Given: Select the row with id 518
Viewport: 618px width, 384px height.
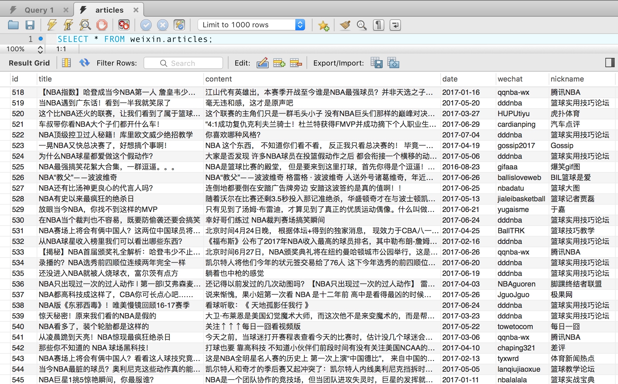Looking at the screenshot, I should 309,92.
